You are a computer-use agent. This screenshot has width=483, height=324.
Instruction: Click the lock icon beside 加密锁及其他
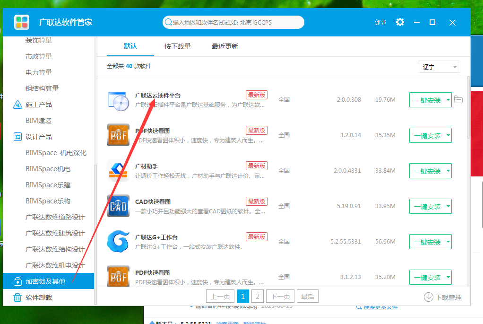click(17, 281)
